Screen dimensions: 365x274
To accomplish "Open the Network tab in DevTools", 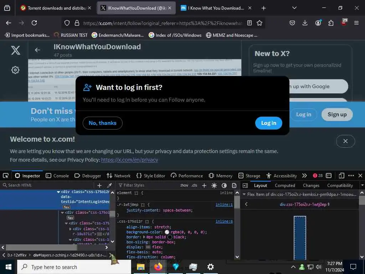I will click(118, 176).
